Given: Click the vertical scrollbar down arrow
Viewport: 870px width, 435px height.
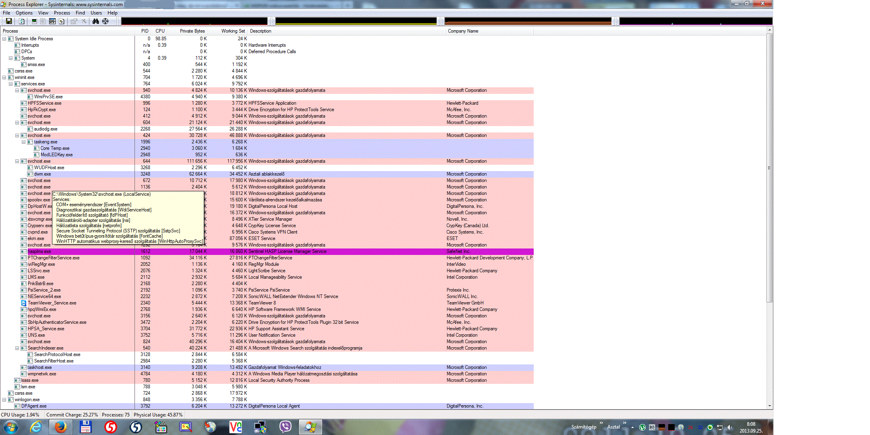Looking at the screenshot, I should [x=770, y=406].
